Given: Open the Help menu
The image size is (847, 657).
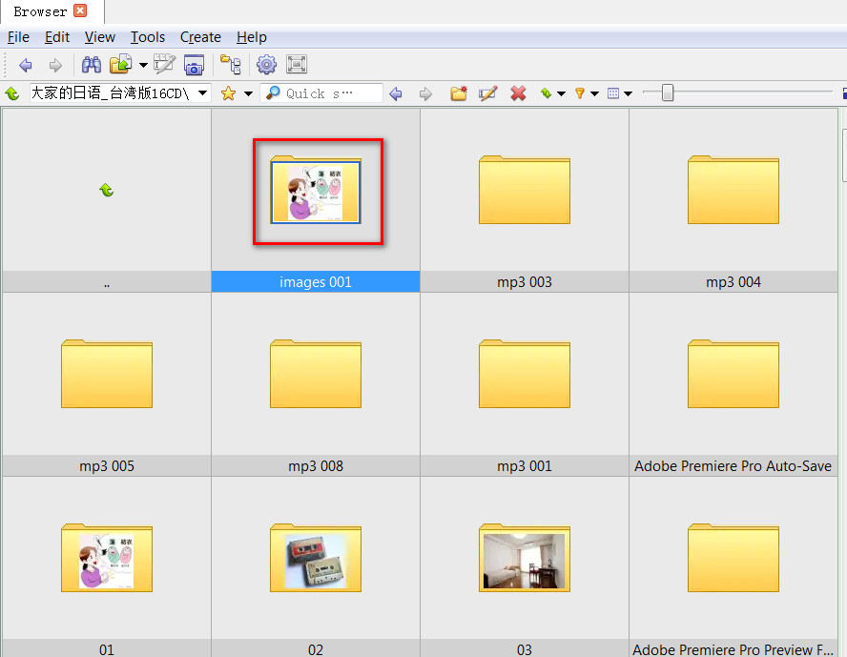Looking at the screenshot, I should pyautogui.click(x=252, y=37).
